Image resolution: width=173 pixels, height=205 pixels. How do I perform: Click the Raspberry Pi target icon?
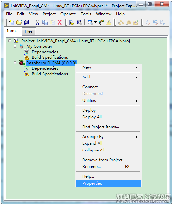[21, 63]
